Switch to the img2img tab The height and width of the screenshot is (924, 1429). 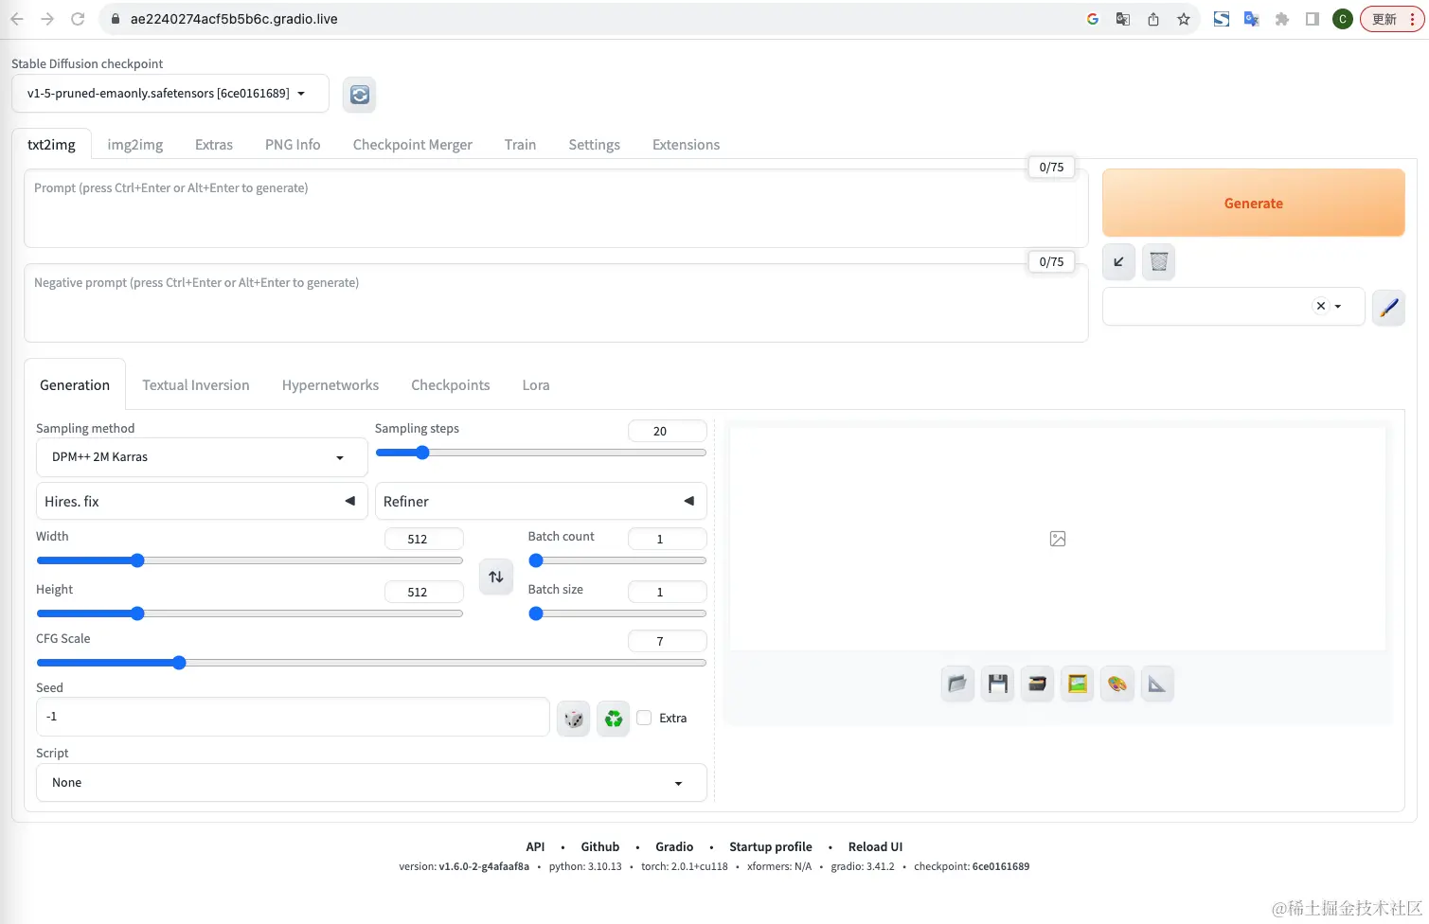pyautogui.click(x=135, y=145)
